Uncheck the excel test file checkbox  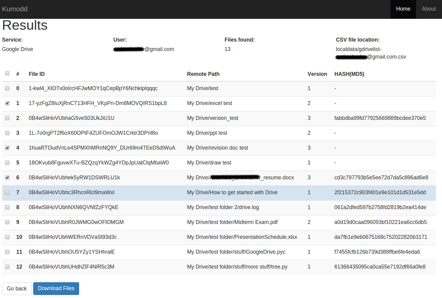coord(7,103)
